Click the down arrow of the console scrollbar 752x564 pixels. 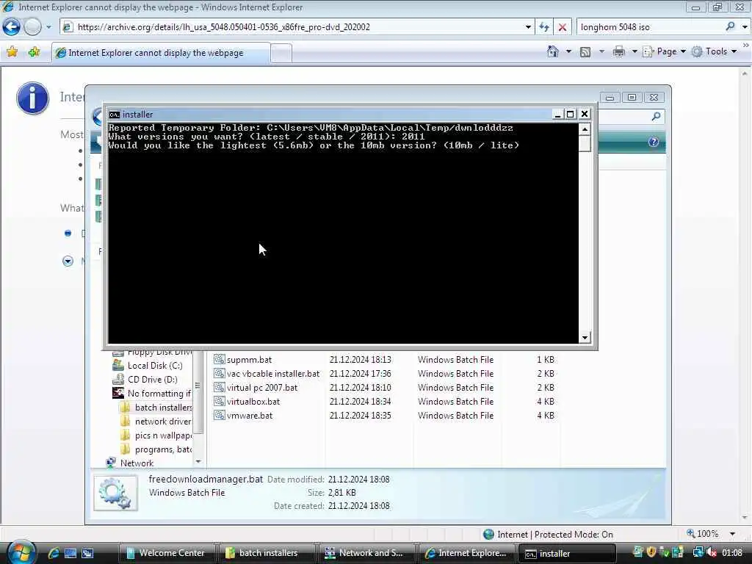point(585,338)
